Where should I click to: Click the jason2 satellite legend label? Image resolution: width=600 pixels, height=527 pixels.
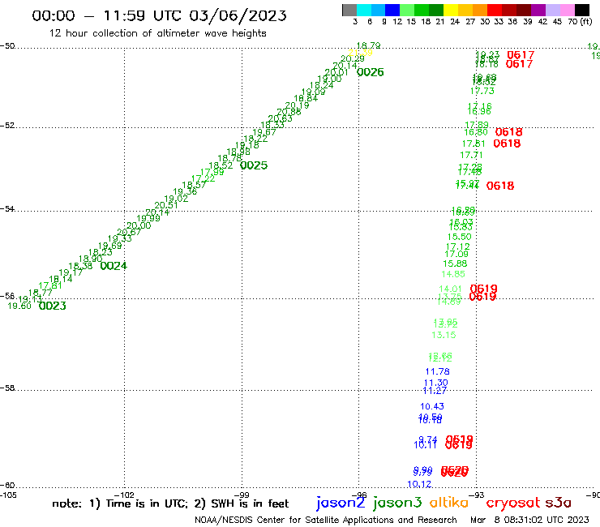click(341, 503)
